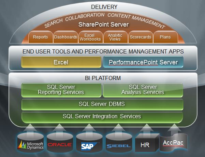Click the DELIVERY heading
This screenshot has height=157, width=205.
coord(104,7)
